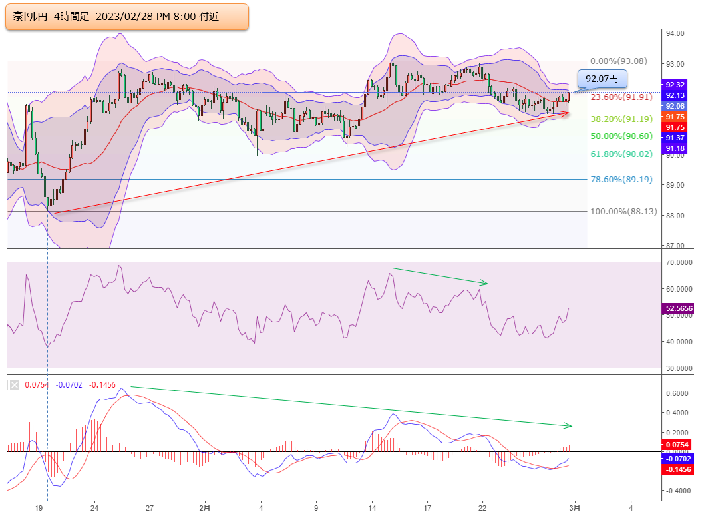This screenshot has width=702, height=520.
Task: Click the 38.20%(91.19) Fibonacci label
Action: tap(621, 119)
